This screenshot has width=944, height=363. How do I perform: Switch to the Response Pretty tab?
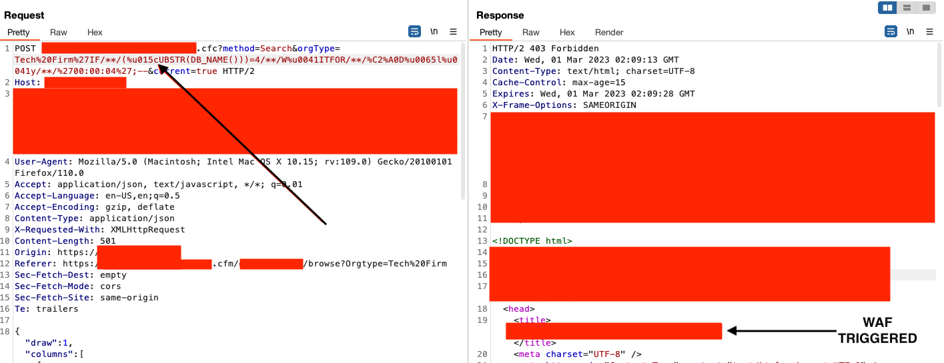(x=490, y=32)
